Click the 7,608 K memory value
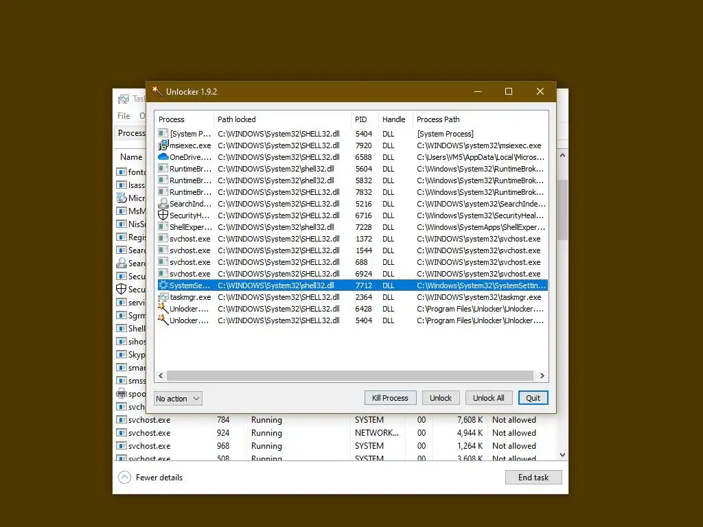 [x=470, y=419]
